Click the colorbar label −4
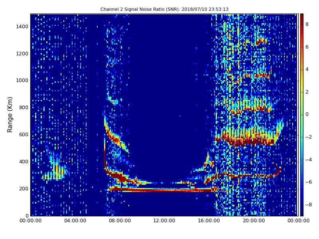The image size is (319, 239). coord(308,160)
